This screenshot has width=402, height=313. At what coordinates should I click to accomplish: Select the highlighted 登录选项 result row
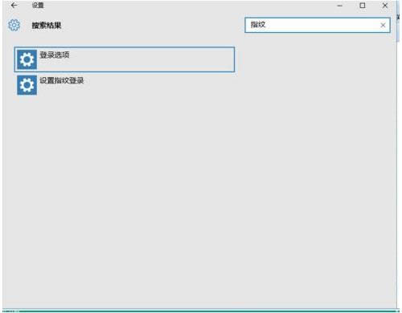coord(125,59)
